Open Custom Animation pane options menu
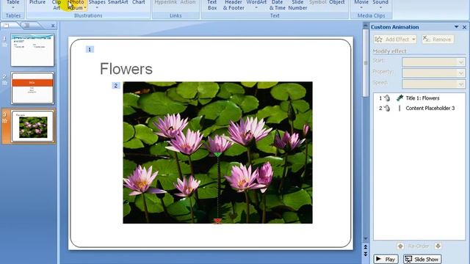The width and height of the screenshot is (470, 264). pyautogui.click(x=456, y=27)
